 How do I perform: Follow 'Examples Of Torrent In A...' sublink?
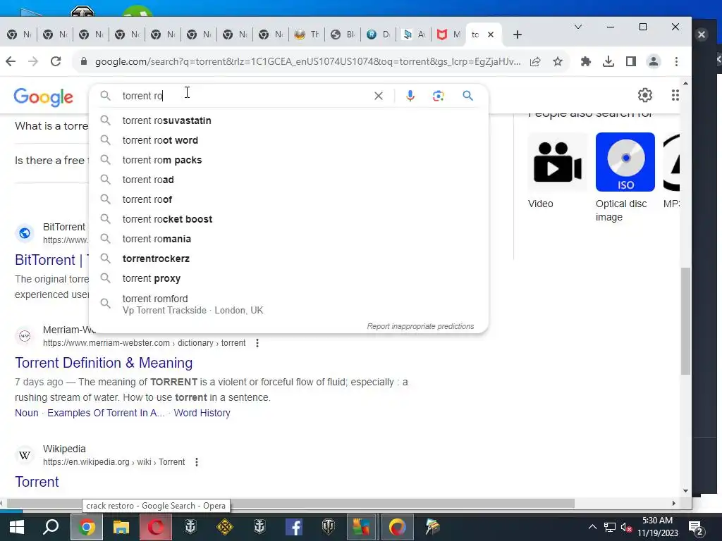pyautogui.click(x=106, y=413)
